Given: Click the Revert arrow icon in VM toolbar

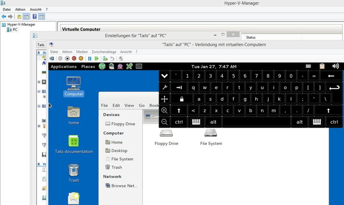Looking at the screenshot, I should pos(112,58).
